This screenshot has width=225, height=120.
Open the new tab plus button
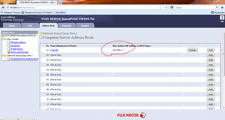point(60,2)
